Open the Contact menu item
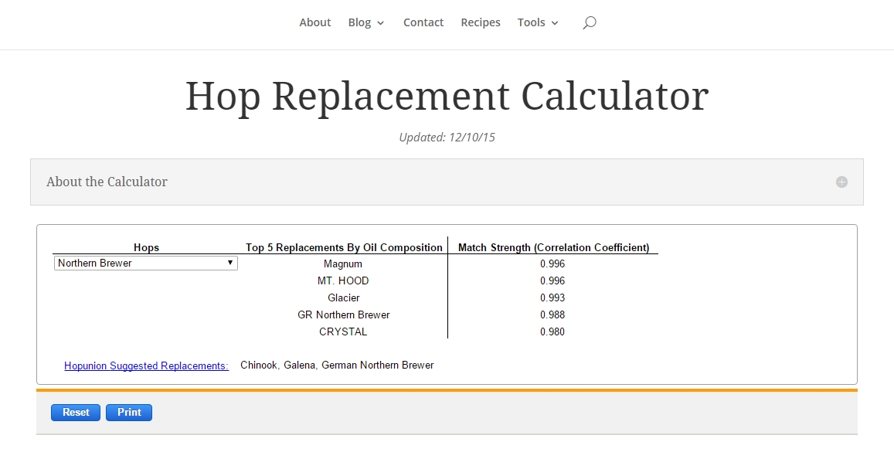The height and width of the screenshot is (459, 894). (x=423, y=22)
